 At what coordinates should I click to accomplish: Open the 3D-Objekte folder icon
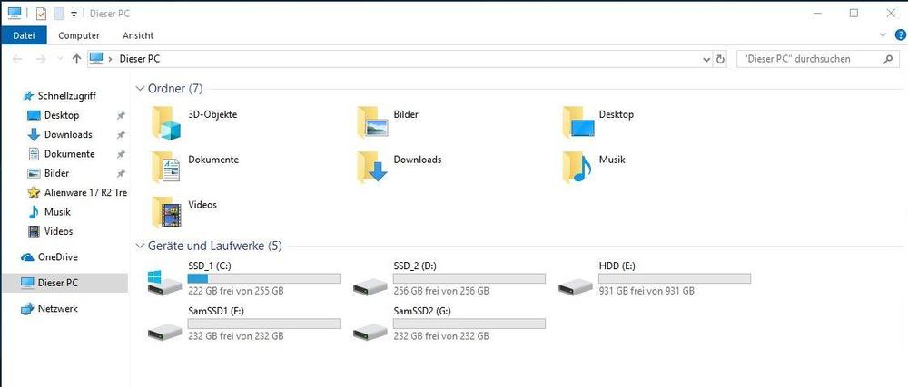167,121
